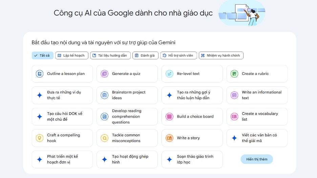
Task: Click the Create a vocabulary list icon
Action: [x=234, y=117]
